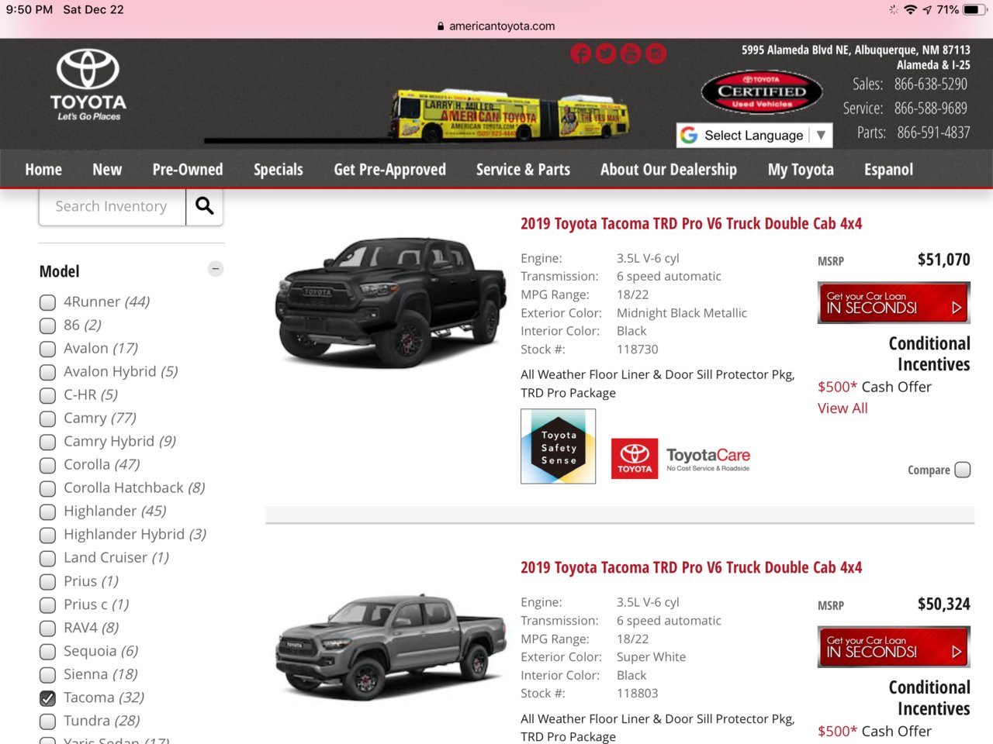Click the $500 Cash Offer on first listing

(x=874, y=387)
